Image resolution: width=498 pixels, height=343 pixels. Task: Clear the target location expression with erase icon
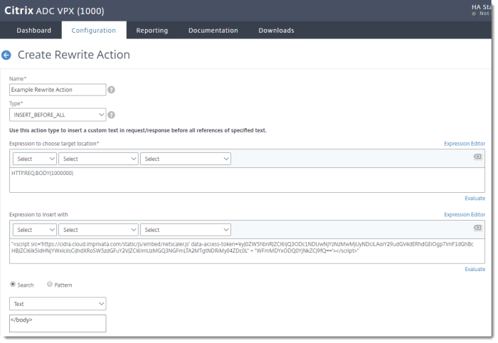tap(477, 157)
